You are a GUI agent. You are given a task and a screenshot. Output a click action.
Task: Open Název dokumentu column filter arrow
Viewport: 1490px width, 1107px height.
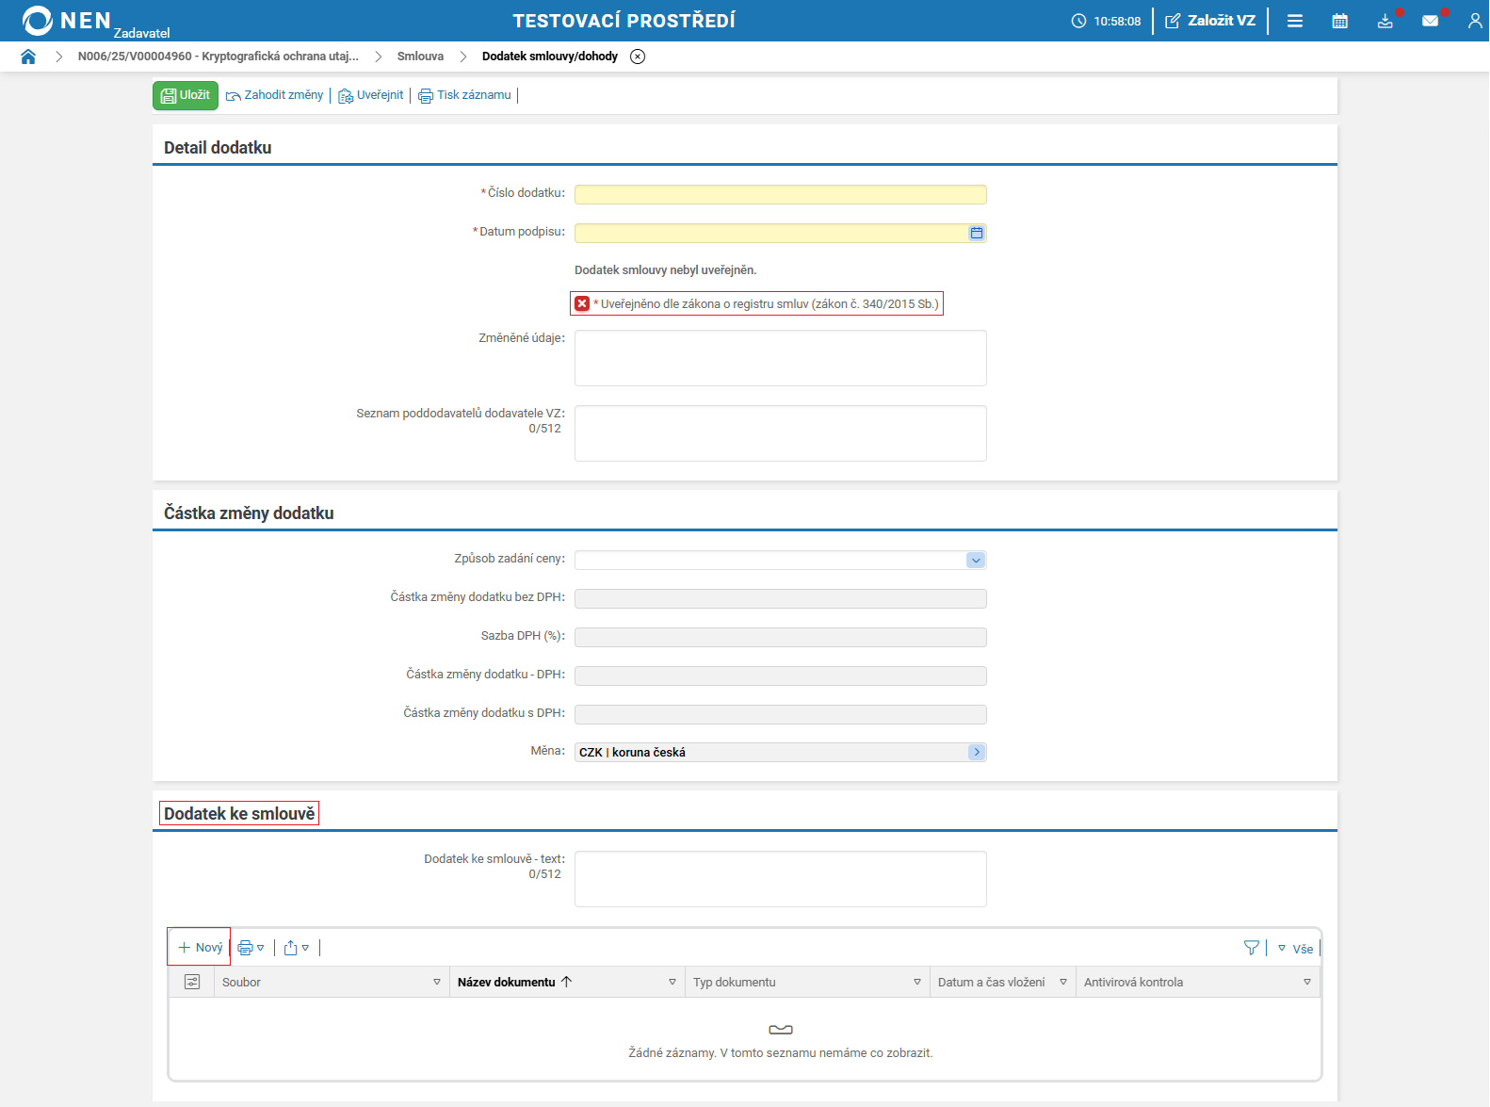pyautogui.click(x=672, y=982)
